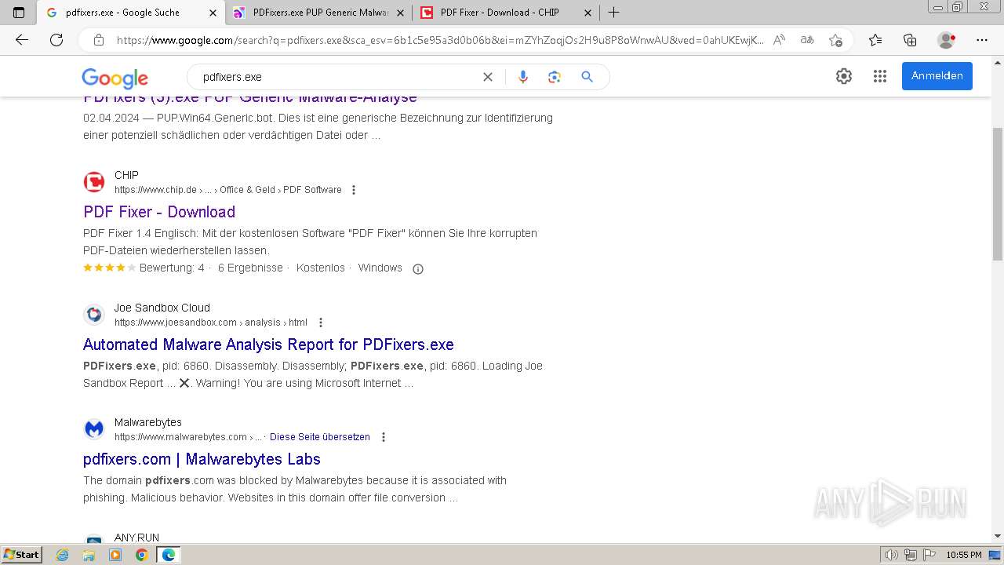Launch Chrome from the taskbar

tap(142, 555)
